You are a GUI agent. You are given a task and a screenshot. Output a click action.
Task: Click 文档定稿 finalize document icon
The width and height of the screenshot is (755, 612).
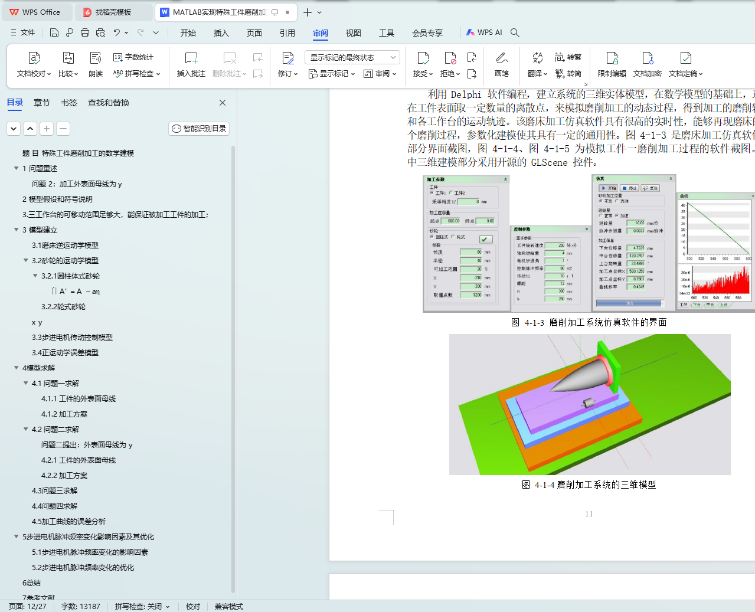pyautogui.click(x=685, y=58)
